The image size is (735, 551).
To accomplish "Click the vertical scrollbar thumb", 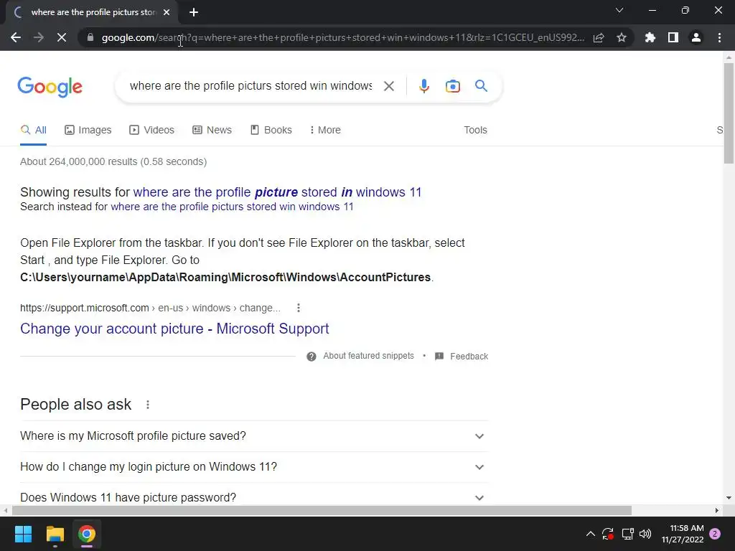I will coord(729,113).
